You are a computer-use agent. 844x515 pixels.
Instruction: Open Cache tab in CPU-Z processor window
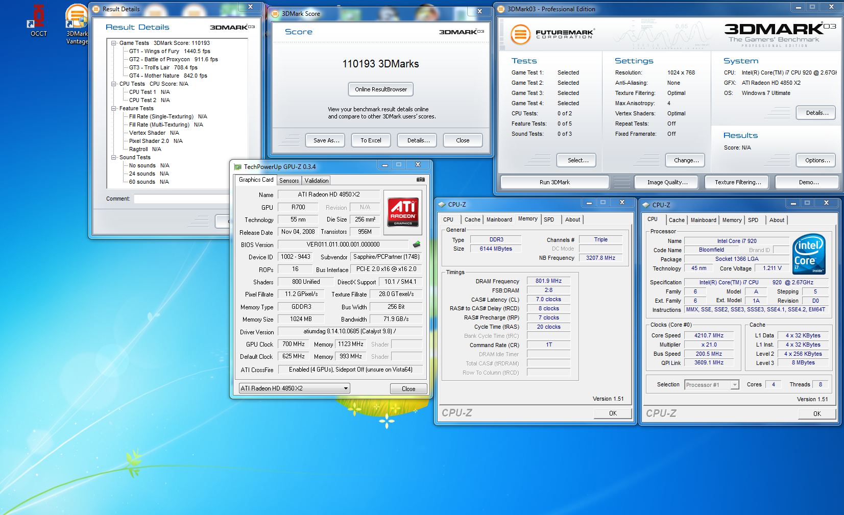point(677,220)
